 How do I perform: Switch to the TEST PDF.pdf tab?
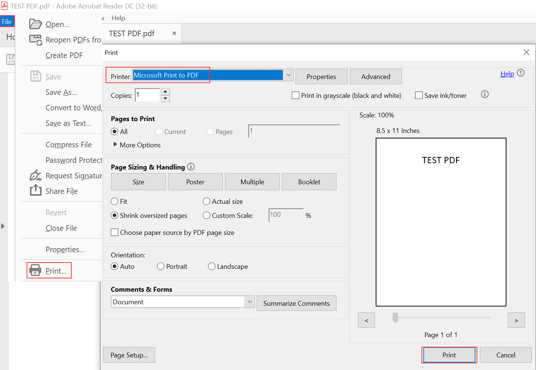[132, 34]
